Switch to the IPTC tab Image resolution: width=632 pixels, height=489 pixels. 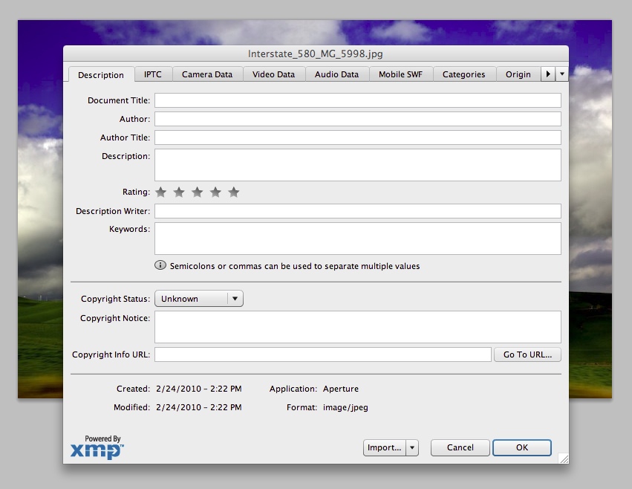152,74
